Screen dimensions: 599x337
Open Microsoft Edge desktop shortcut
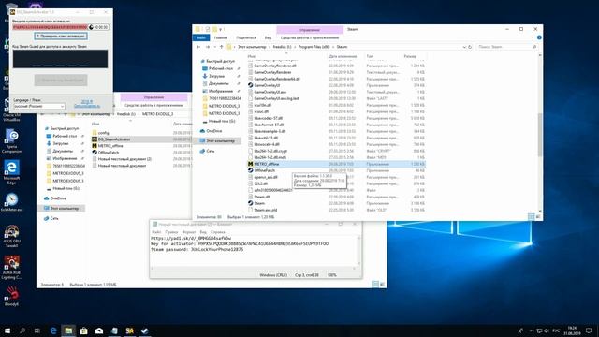tap(11, 171)
